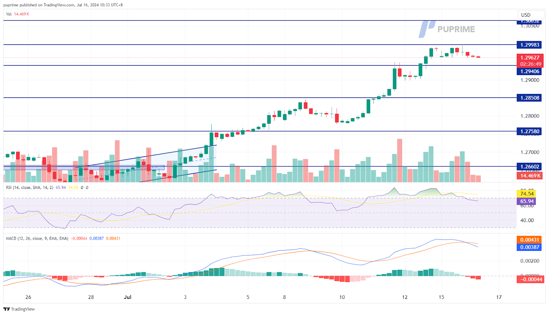
Task: Click the MACD histogram value -0.00044 label
Action: (530, 279)
